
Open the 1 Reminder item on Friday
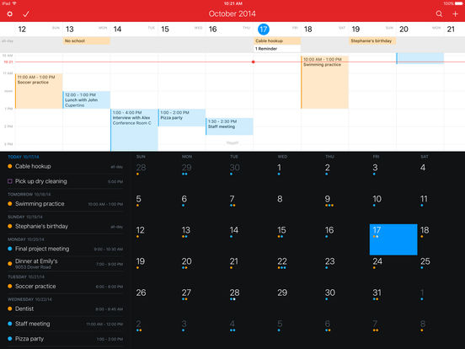pyautogui.click(x=277, y=49)
